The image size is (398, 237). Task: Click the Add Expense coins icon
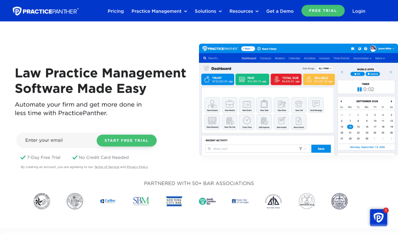click(x=264, y=121)
